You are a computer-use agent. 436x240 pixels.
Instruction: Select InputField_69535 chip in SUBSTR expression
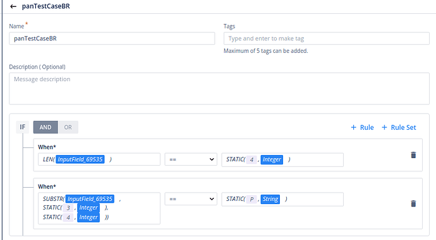coord(90,199)
